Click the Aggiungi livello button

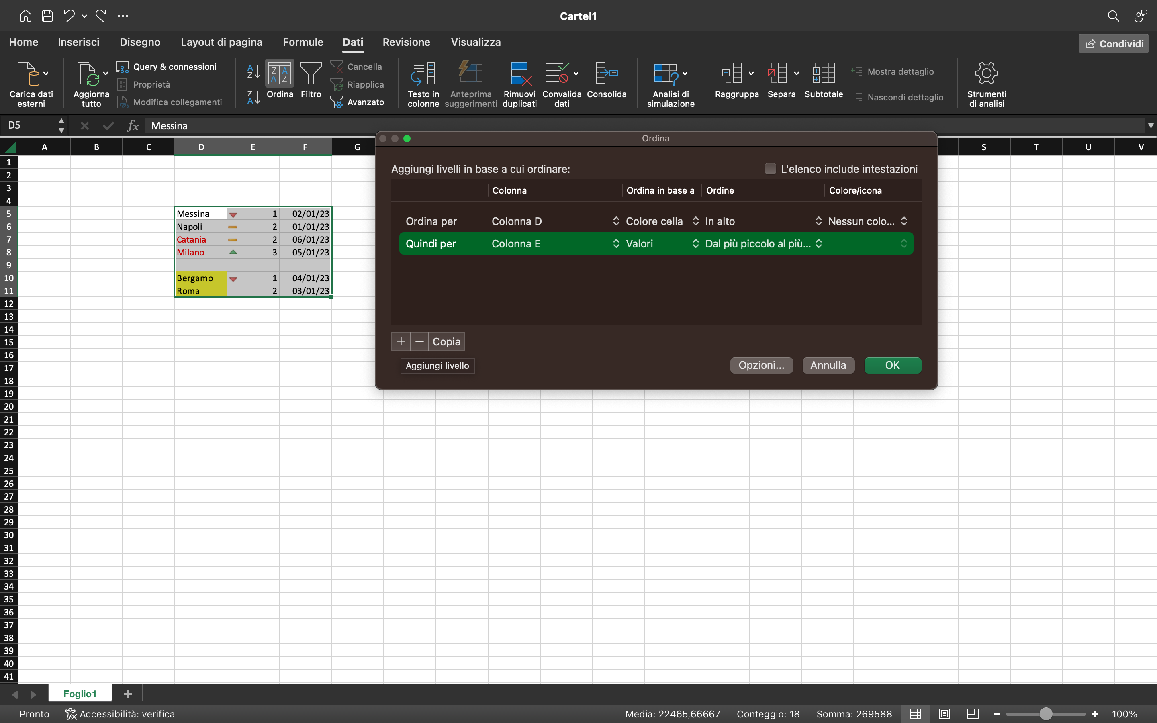(x=437, y=366)
